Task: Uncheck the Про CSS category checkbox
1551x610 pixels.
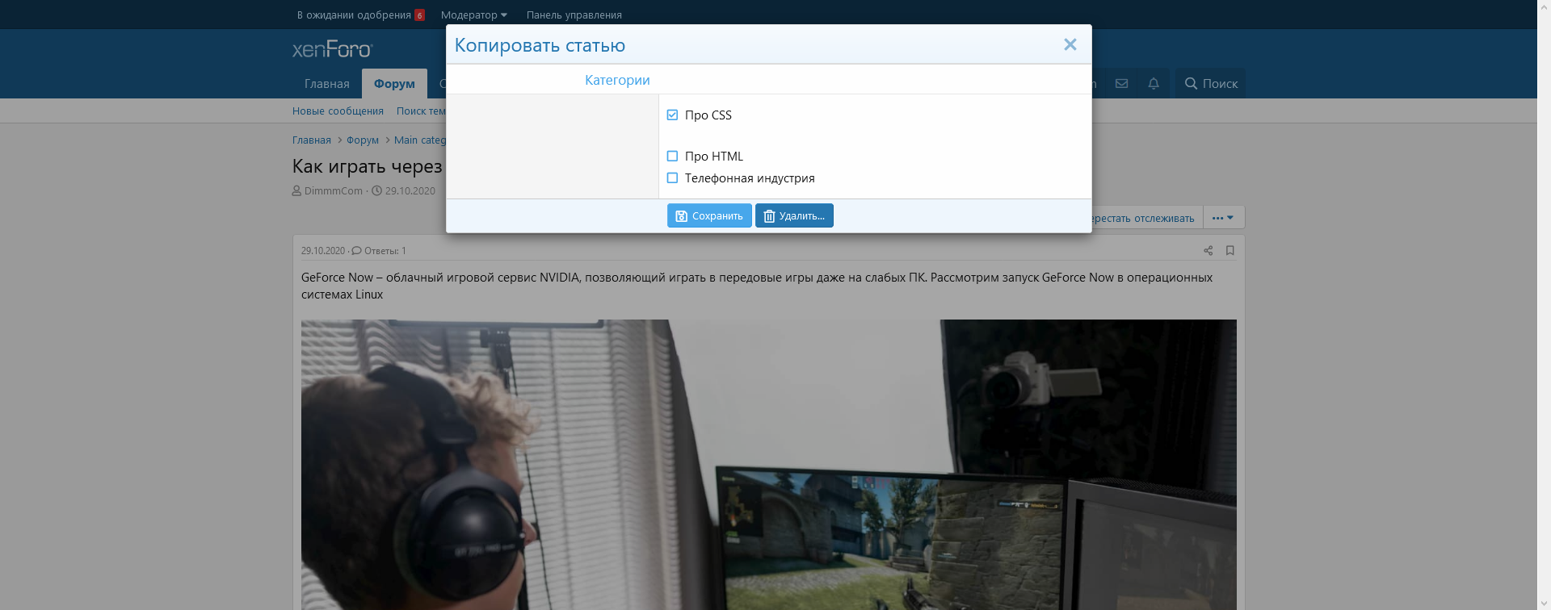Action: (672, 115)
